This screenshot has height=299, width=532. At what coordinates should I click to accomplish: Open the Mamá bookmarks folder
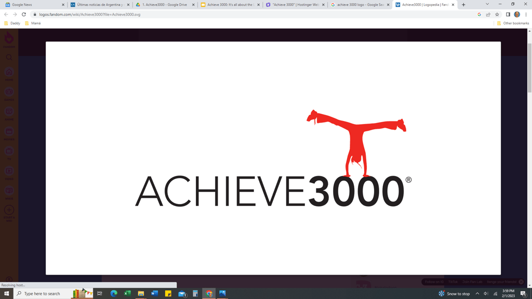click(x=33, y=23)
